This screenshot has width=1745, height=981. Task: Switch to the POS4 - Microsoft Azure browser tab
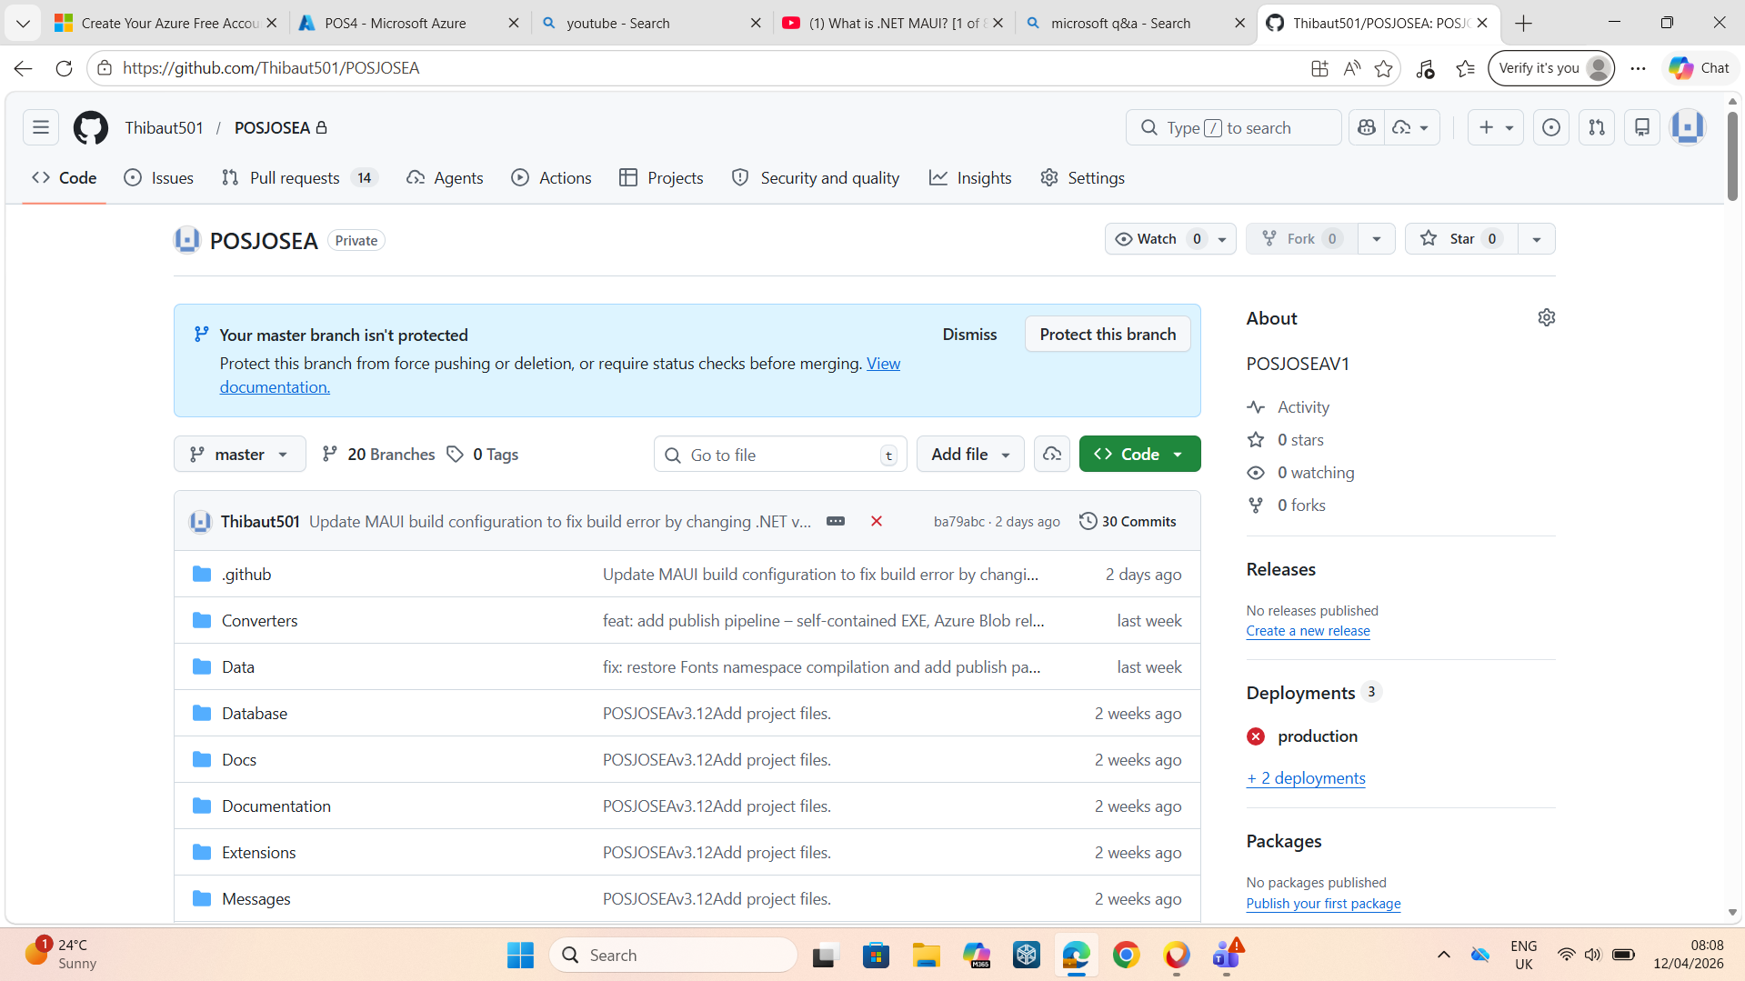(x=409, y=23)
